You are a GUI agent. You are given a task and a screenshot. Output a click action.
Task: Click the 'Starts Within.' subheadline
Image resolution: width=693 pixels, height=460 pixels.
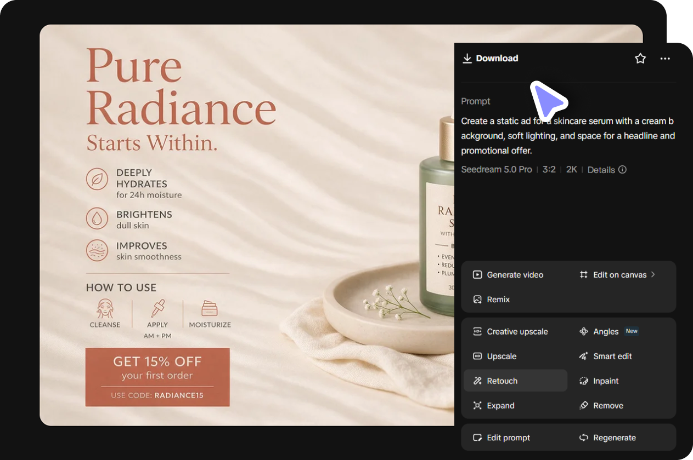tap(152, 143)
